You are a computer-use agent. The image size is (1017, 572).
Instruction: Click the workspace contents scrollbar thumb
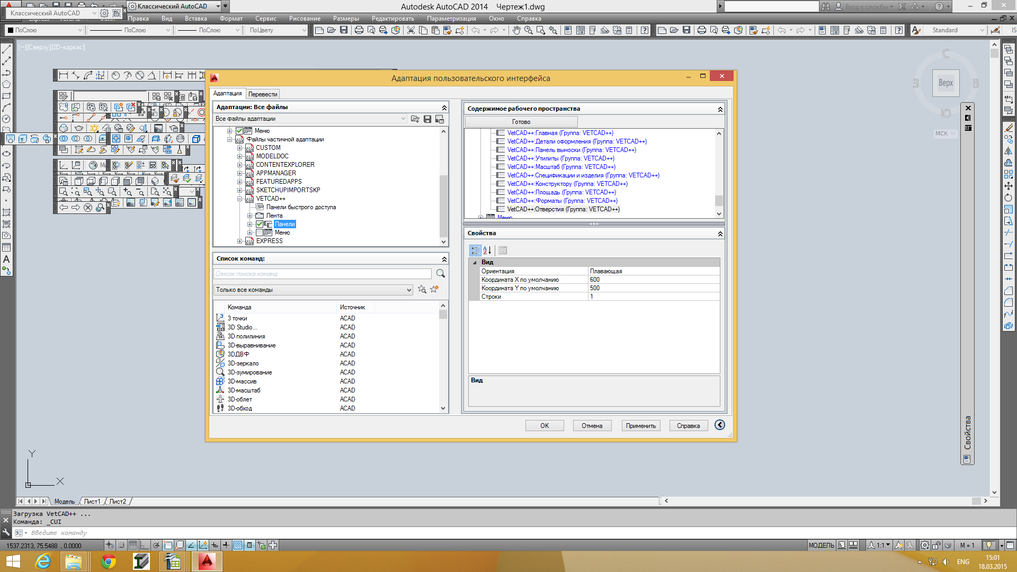tap(719, 200)
